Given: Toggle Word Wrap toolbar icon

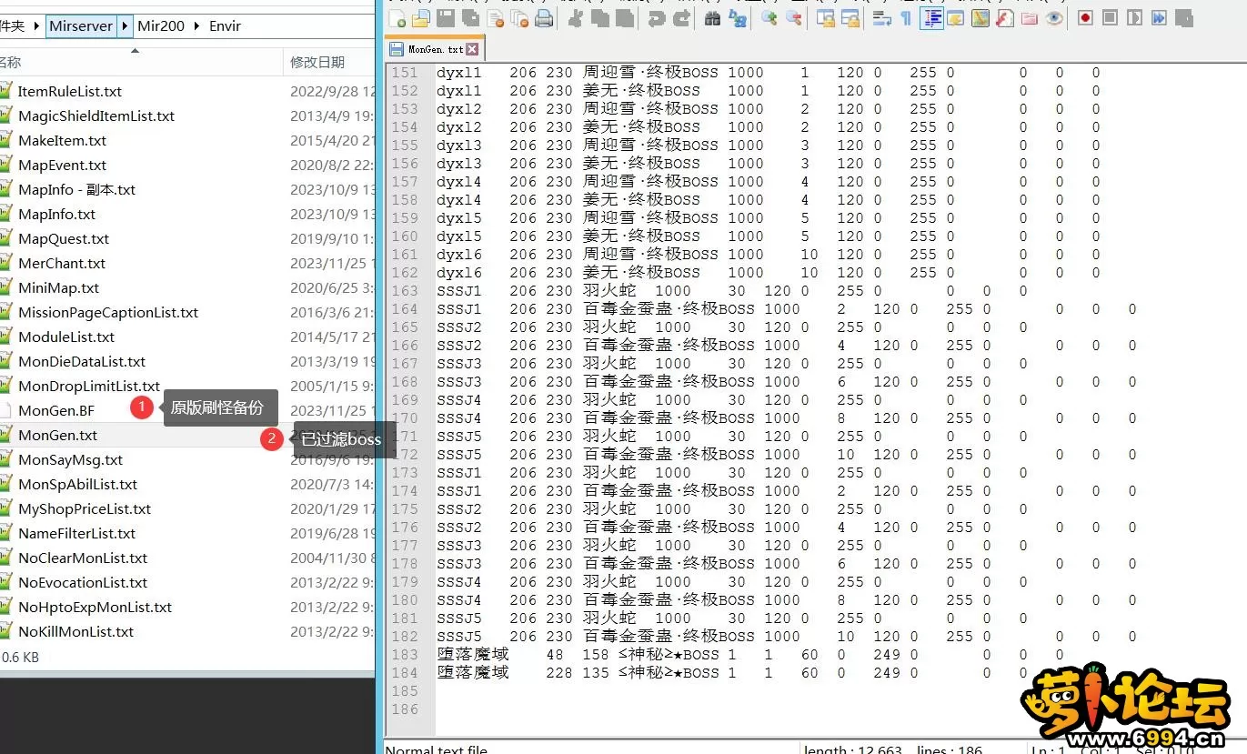Looking at the screenshot, I should 881,17.
